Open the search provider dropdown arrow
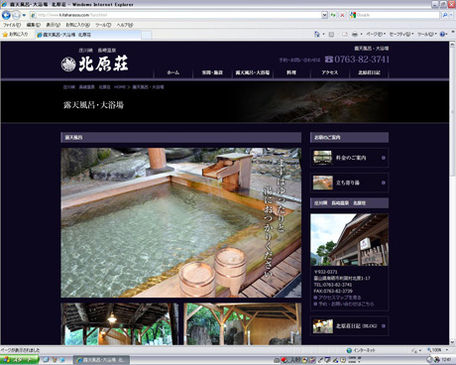This screenshot has height=365, width=456. [x=451, y=15]
